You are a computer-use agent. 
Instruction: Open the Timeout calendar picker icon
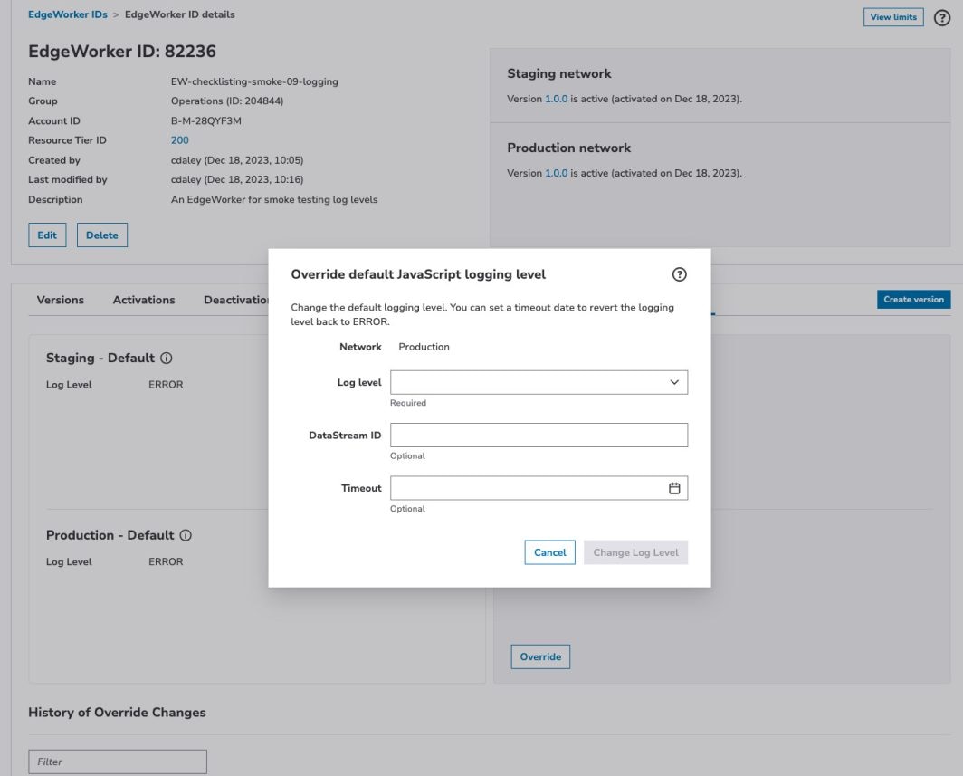[x=674, y=488]
